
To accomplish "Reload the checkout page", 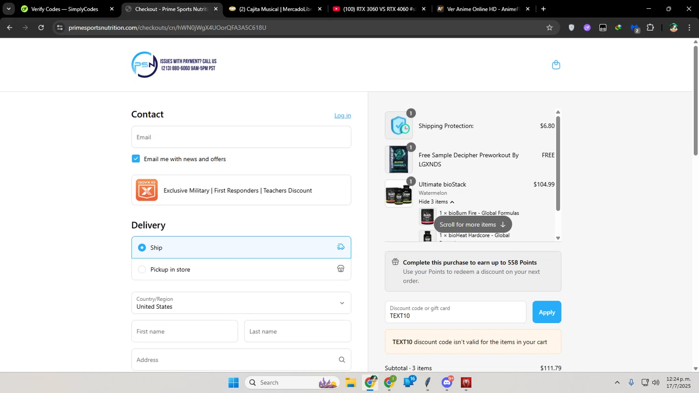I will [41, 27].
